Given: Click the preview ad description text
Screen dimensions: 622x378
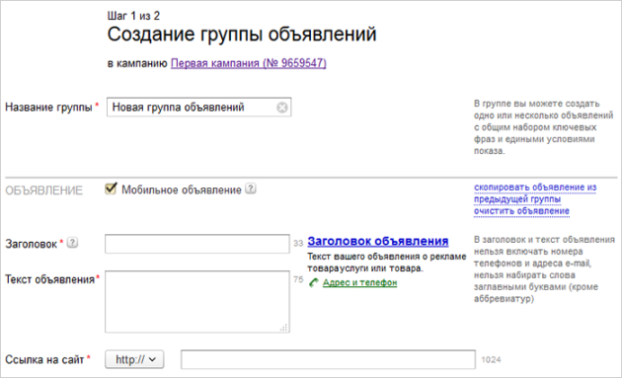Looking at the screenshot, I should (x=386, y=263).
